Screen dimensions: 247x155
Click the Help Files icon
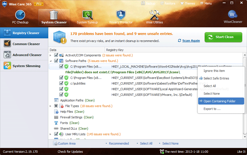coord(56,112)
